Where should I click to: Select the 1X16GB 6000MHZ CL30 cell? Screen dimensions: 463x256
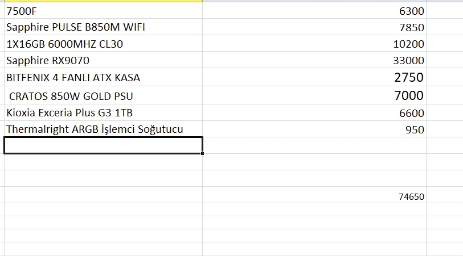coord(103,44)
